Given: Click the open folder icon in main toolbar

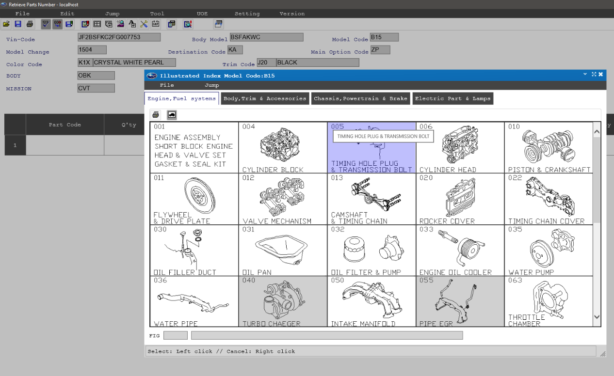Looking at the screenshot, I should 6,24.
